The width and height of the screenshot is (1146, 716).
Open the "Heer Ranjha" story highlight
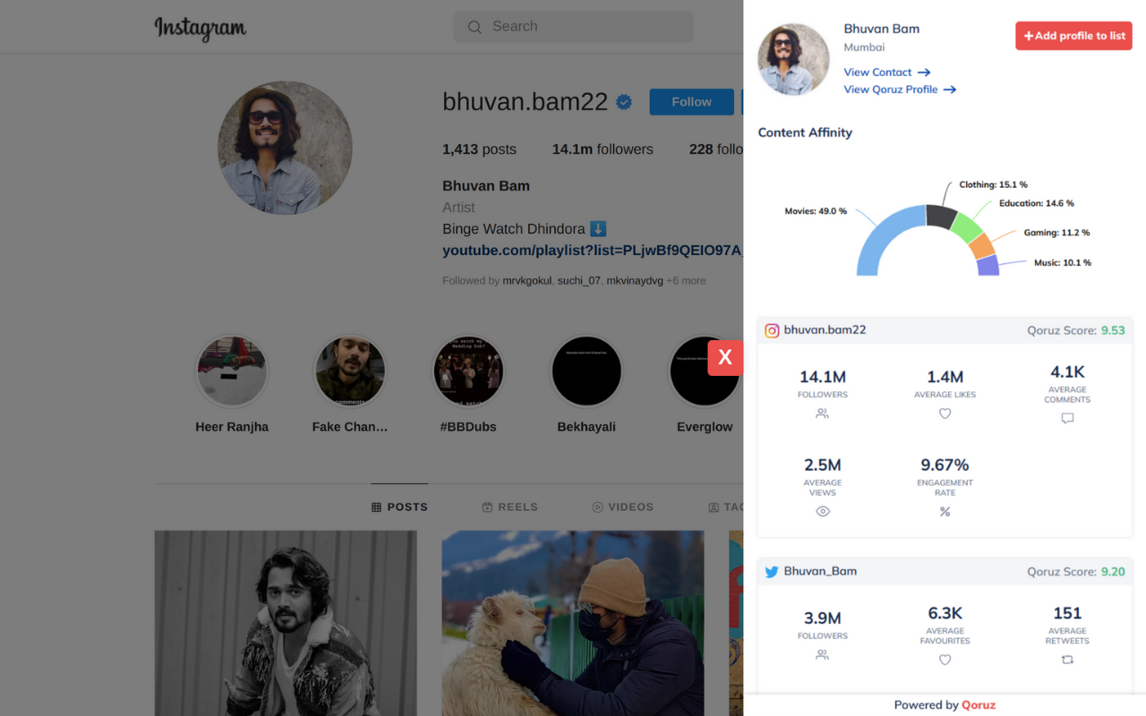(x=232, y=371)
